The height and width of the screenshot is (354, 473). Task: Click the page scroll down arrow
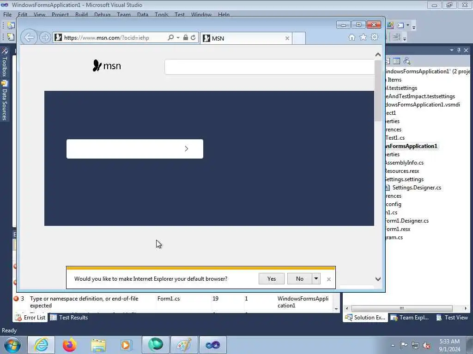378,279
